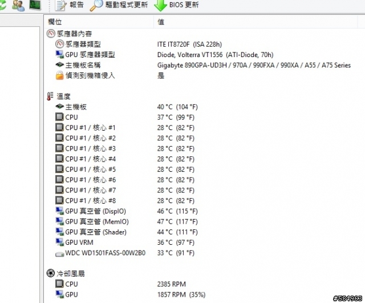The image size is (365, 303).
Task: Select the 46 °C (115 °F) value
Action: 177,211
